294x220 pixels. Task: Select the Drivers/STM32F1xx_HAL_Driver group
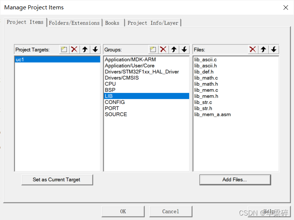click(146, 72)
